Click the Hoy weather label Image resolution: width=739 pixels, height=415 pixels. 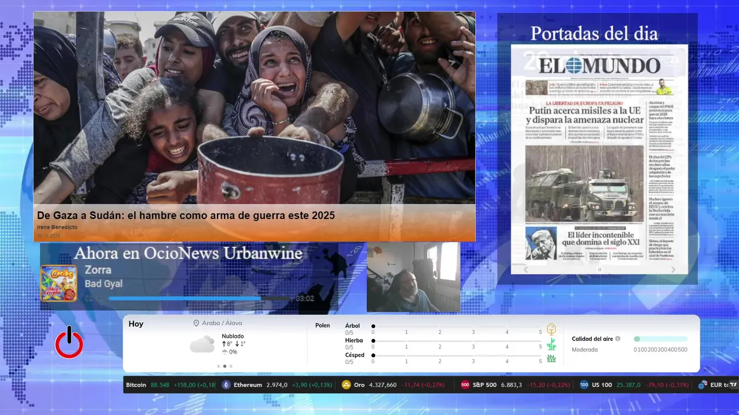click(136, 324)
